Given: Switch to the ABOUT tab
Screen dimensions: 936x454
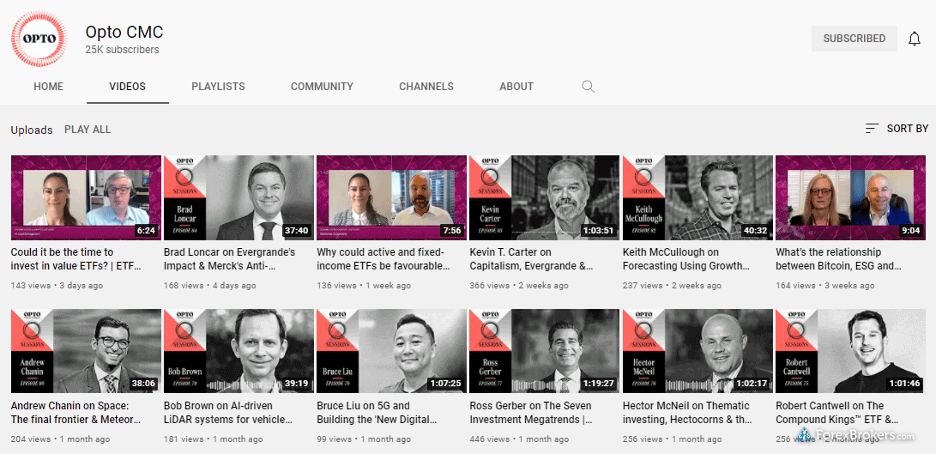Looking at the screenshot, I should click(x=516, y=87).
